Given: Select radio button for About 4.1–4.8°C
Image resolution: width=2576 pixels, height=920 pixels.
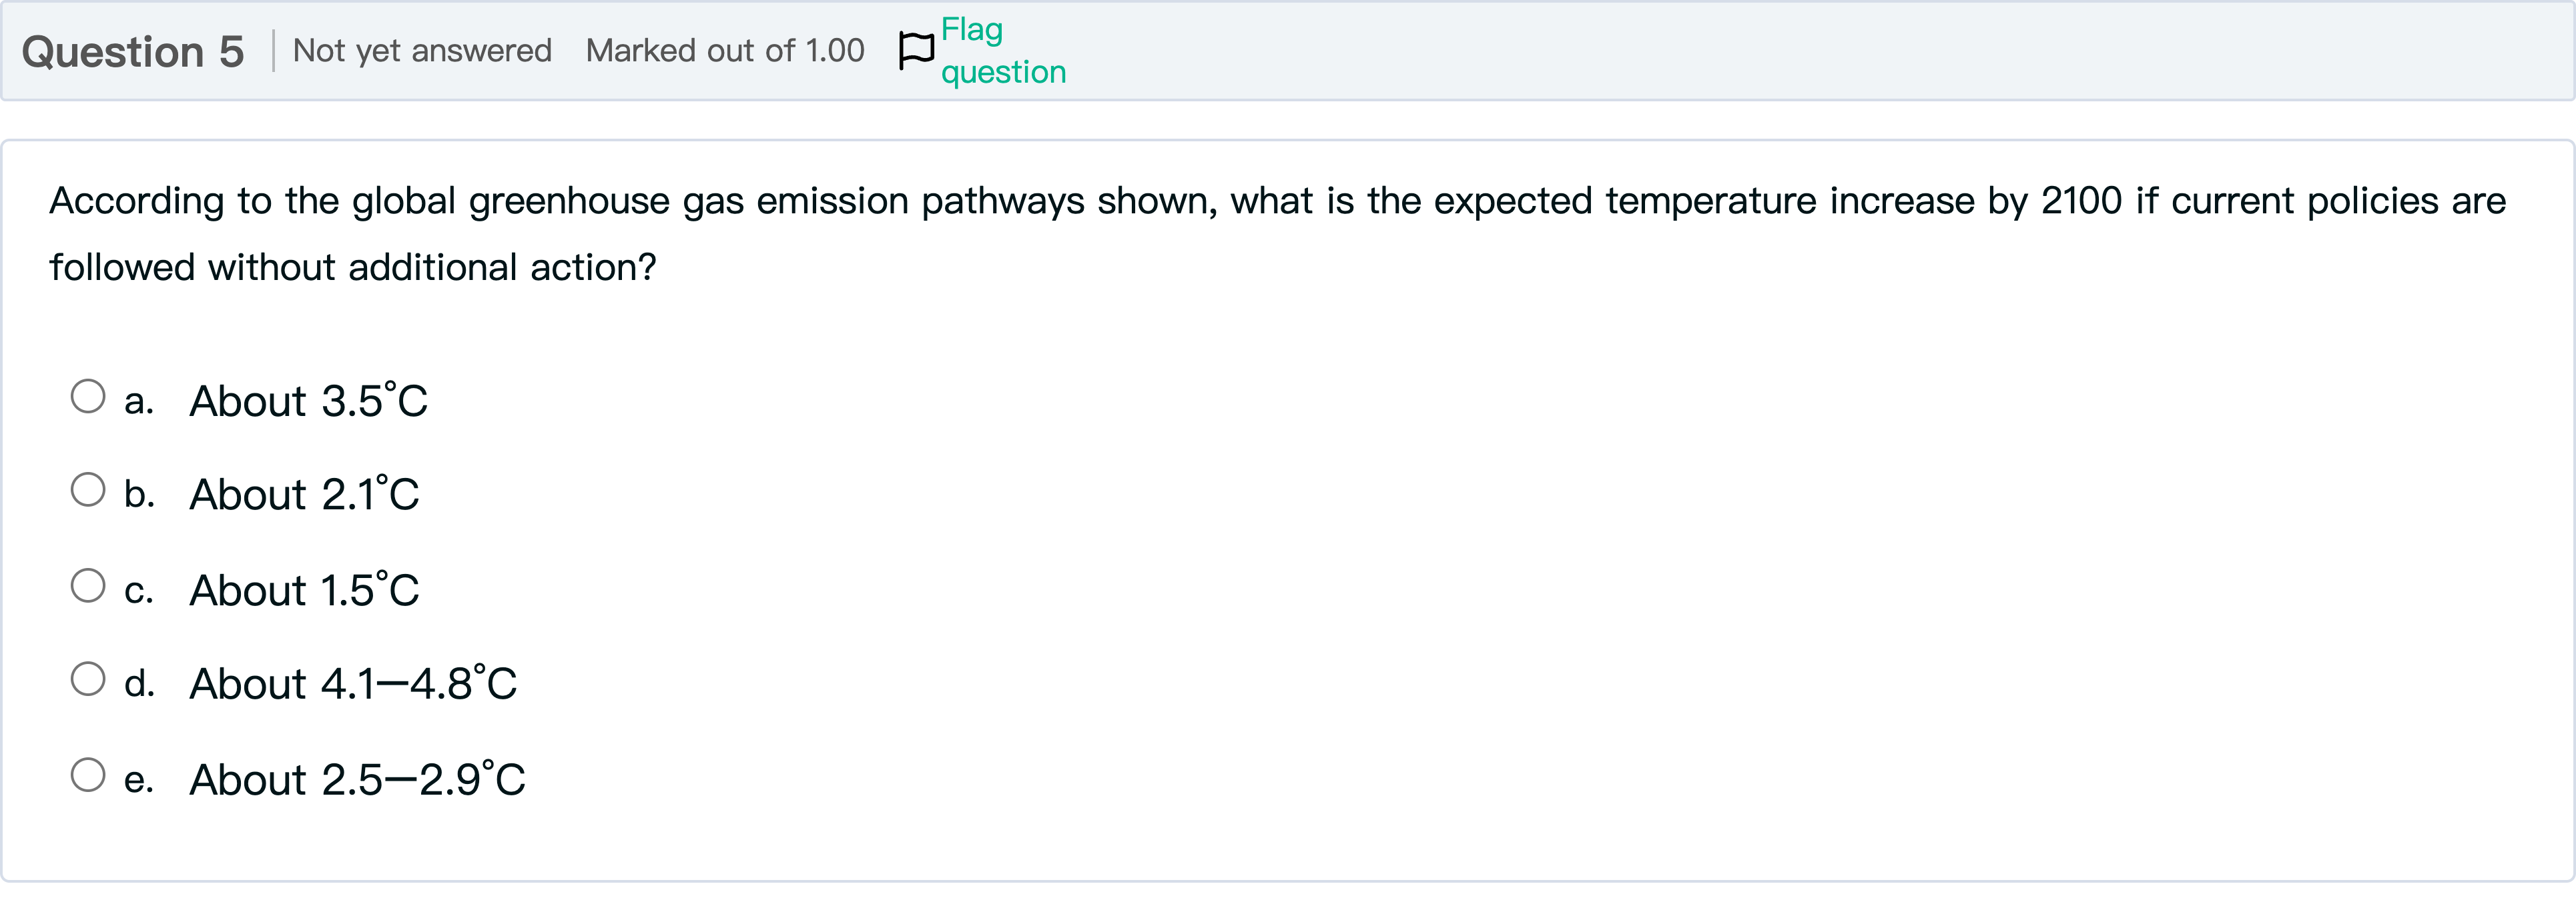Looking at the screenshot, I should [89, 679].
